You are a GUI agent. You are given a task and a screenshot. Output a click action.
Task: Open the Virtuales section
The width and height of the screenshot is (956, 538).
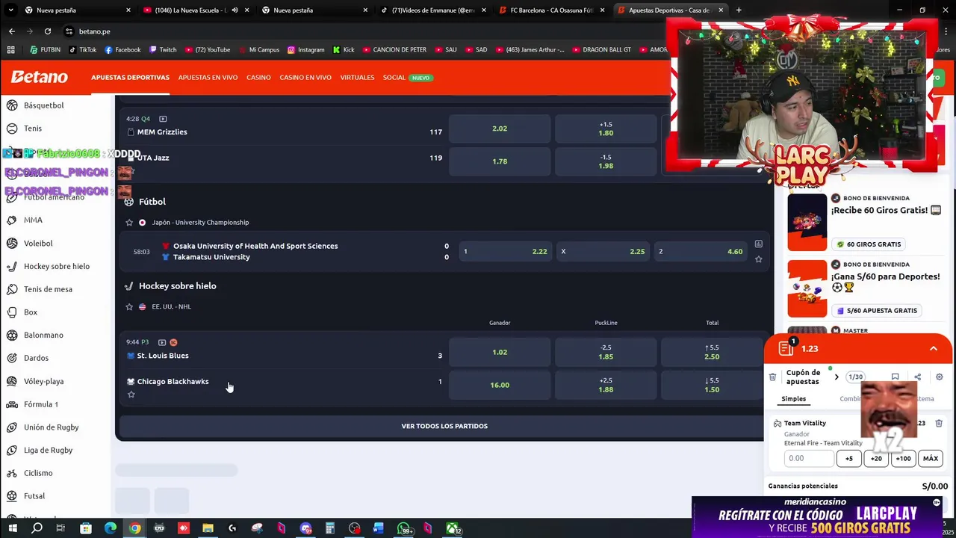pyautogui.click(x=357, y=78)
